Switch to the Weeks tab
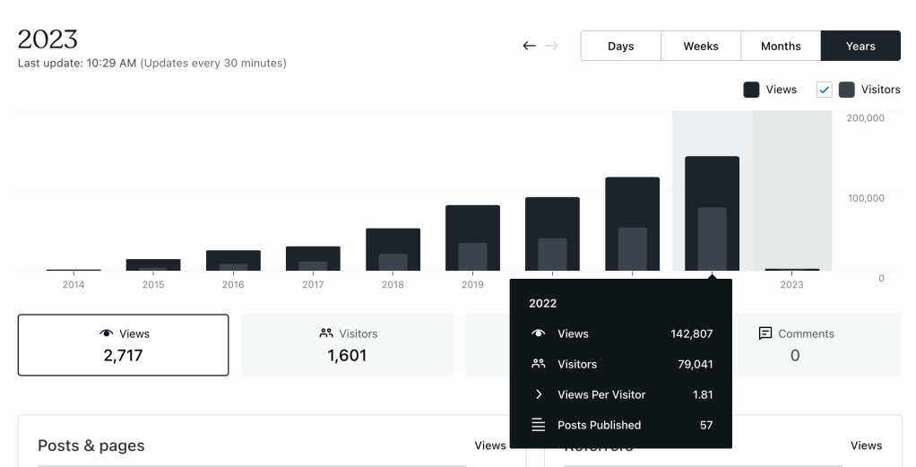The width and height of the screenshot is (916, 467). click(701, 47)
